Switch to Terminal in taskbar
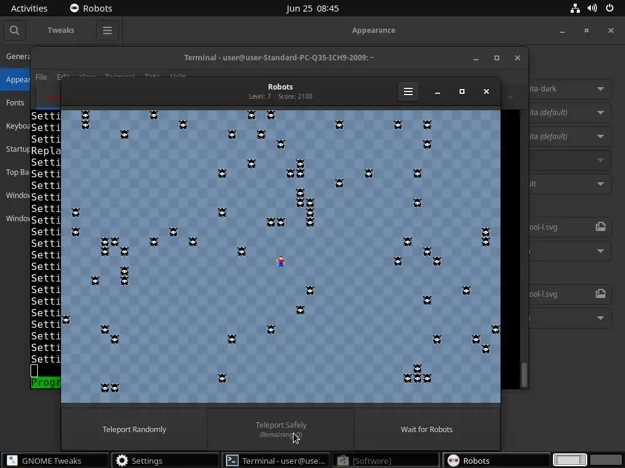The width and height of the screenshot is (625, 468). click(x=275, y=461)
